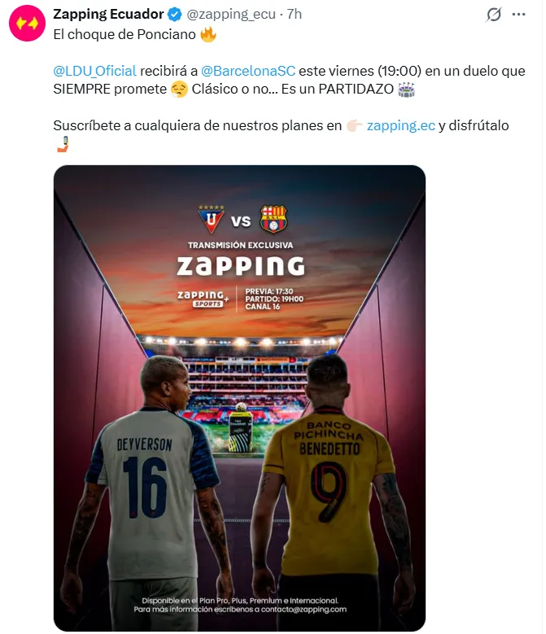
Task: Open the Grok explain-post icon
Action: (x=493, y=14)
